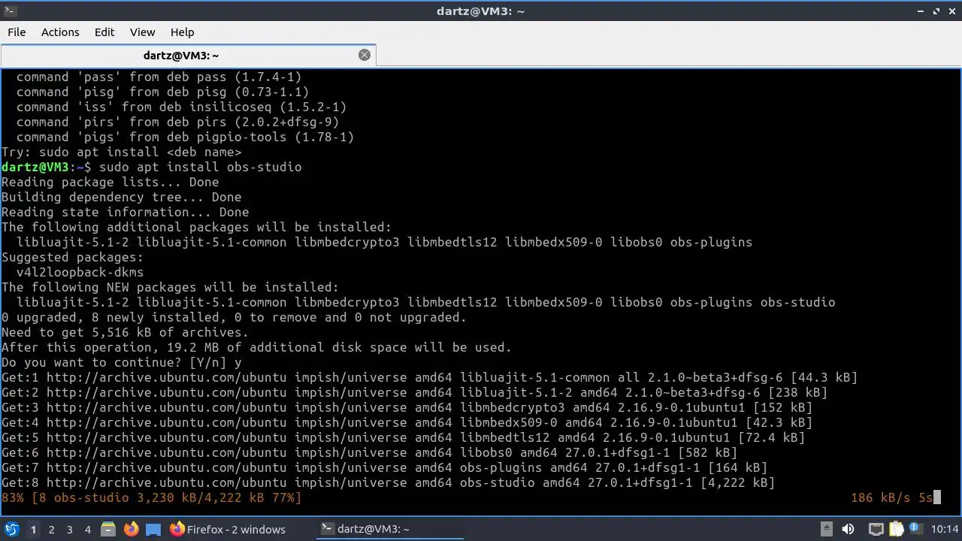Screen dimensions: 962x541
Task: Click the 186 kB/s 5s speed indicator
Action: tap(891, 497)
